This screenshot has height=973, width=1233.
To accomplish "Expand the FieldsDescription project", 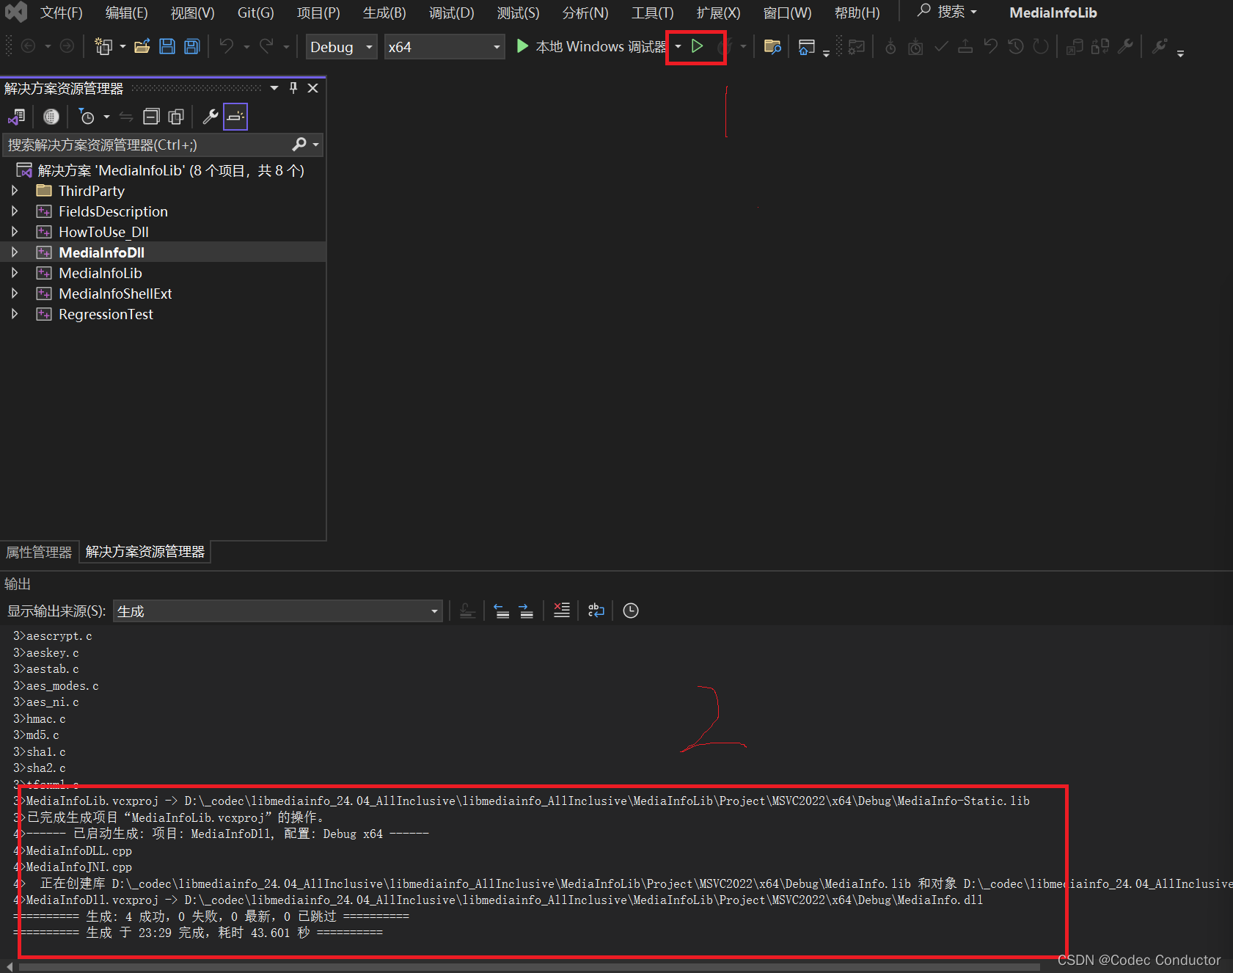I will pos(15,211).
